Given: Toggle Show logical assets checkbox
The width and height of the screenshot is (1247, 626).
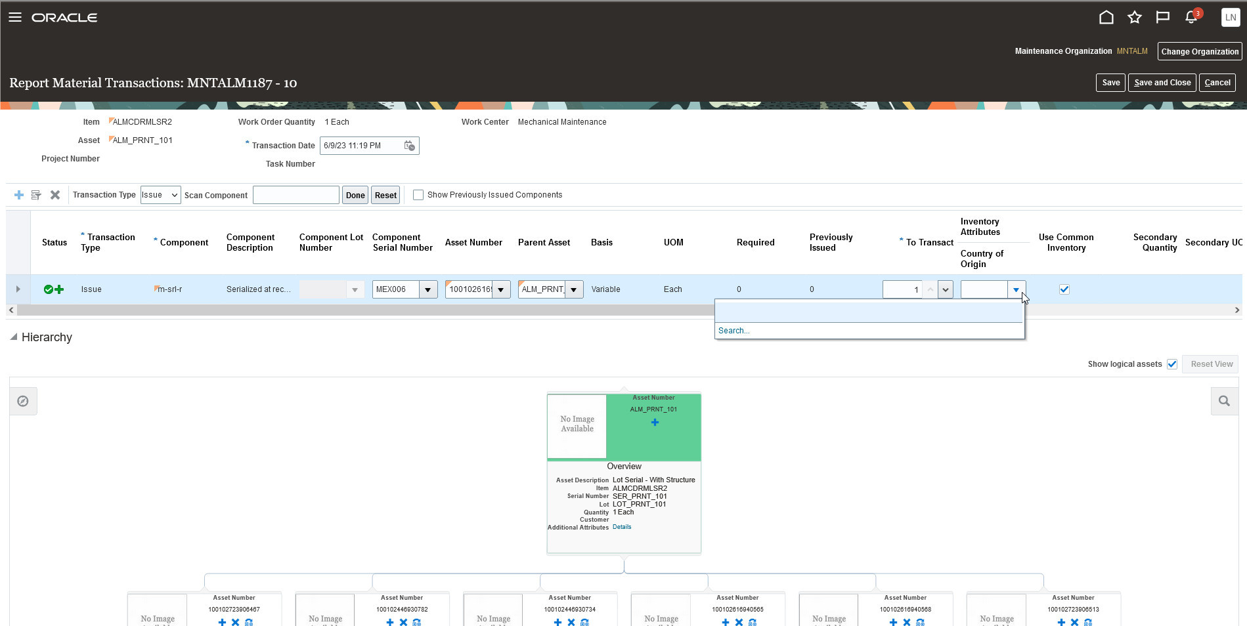Looking at the screenshot, I should click(1172, 364).
